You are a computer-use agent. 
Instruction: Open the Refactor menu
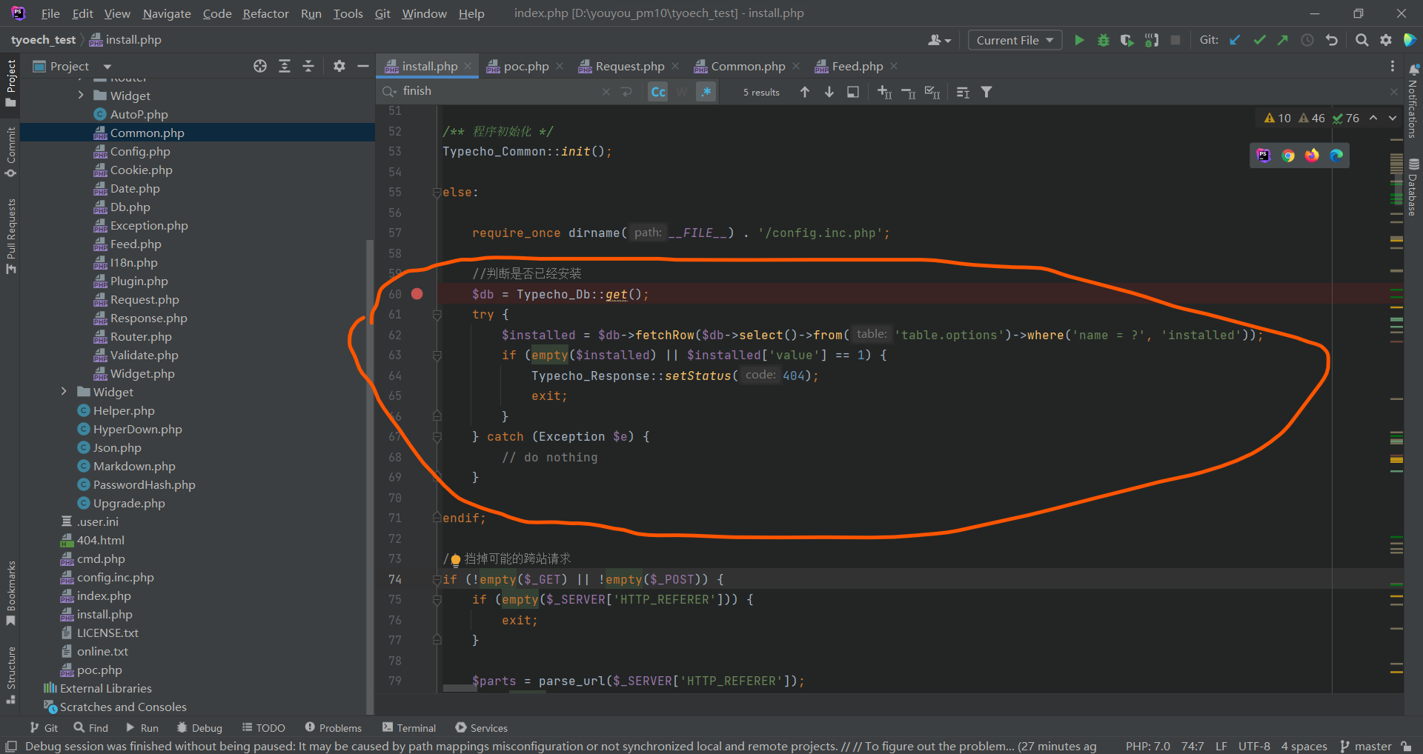click(265, 13)
